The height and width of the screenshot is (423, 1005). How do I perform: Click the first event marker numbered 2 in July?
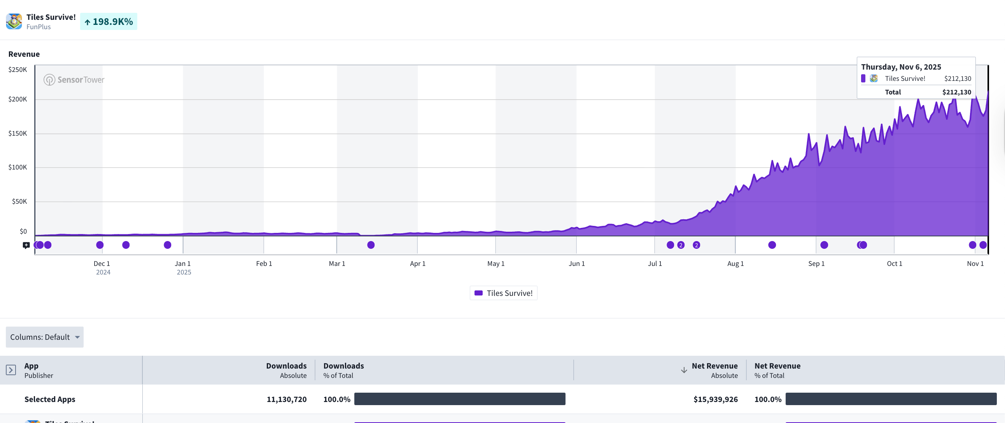[681, 245]
